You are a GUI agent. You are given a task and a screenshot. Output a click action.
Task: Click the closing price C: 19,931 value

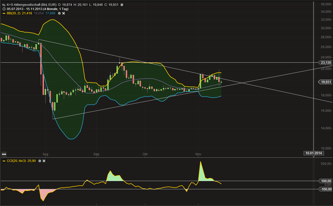point(112,5)
